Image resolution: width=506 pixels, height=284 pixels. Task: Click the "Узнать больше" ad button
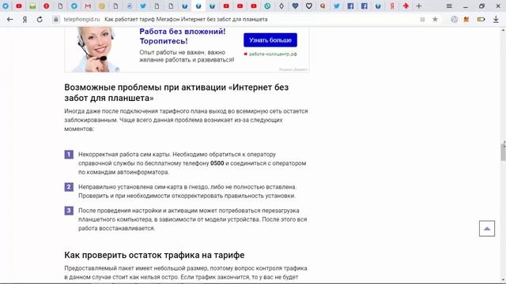click(x=270, y=40)
